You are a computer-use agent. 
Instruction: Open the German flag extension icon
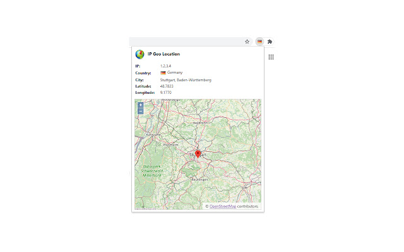coord(259,42)
